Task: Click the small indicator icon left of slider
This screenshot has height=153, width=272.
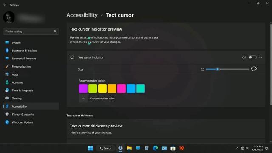Action: coord(202,69)
